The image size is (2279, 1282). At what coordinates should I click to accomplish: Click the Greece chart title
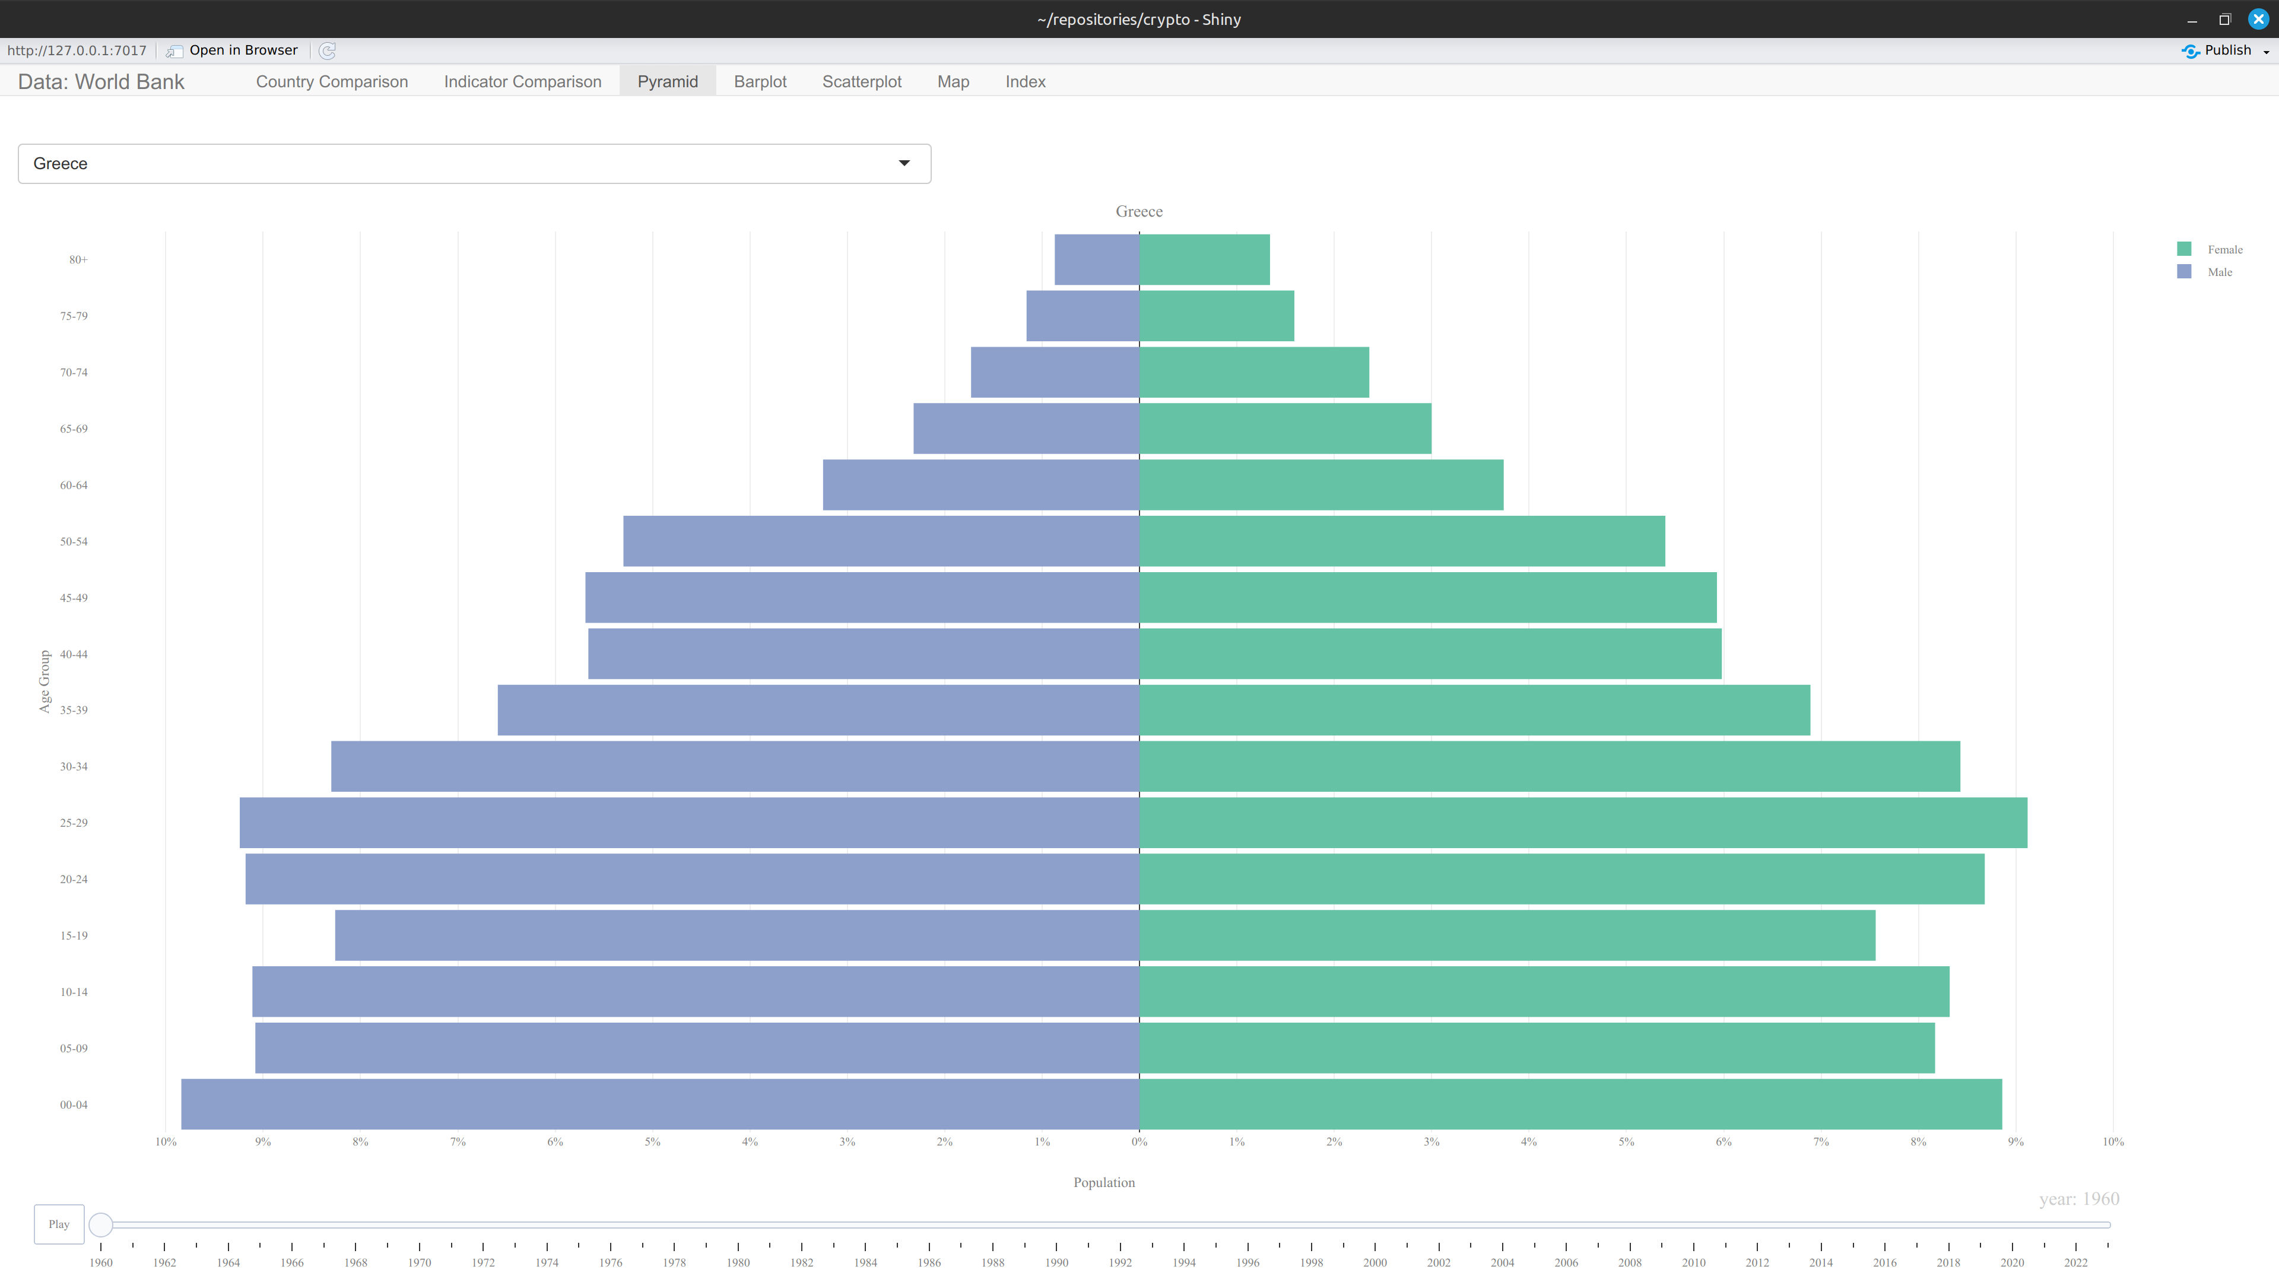[1139, 211]
